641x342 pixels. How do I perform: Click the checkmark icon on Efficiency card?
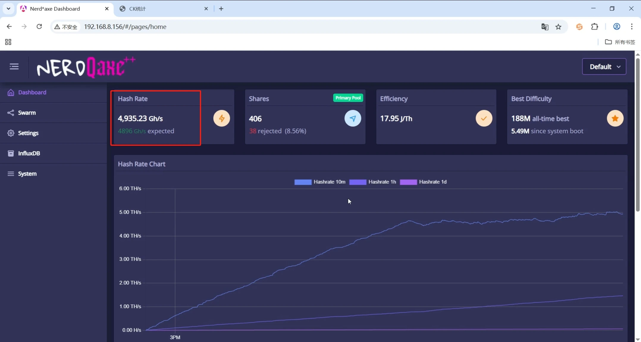click(x=484, y=118)
